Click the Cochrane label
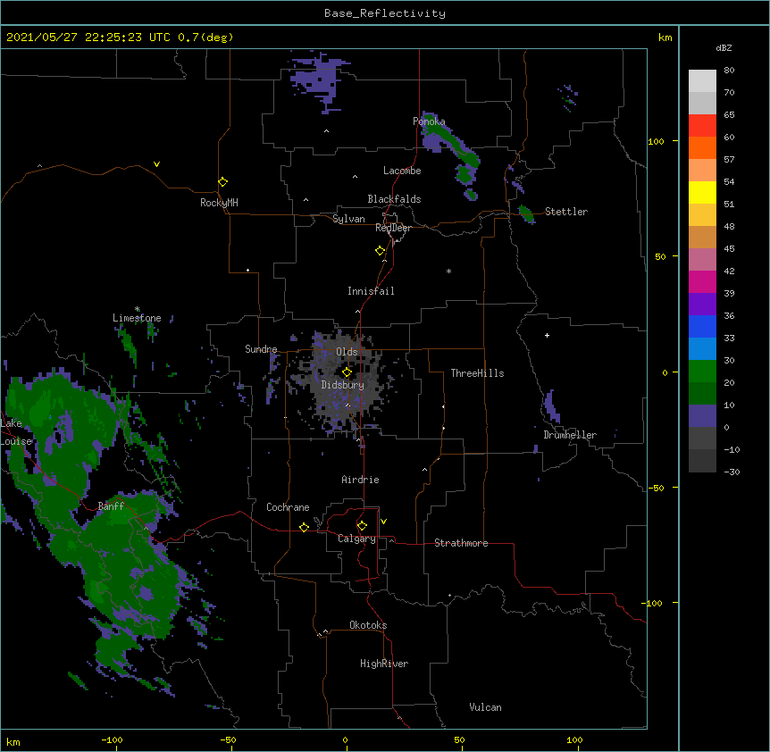 point(288,507)
